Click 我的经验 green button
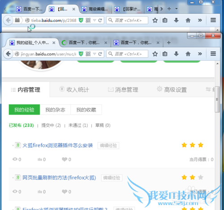 tap(24, 110)
